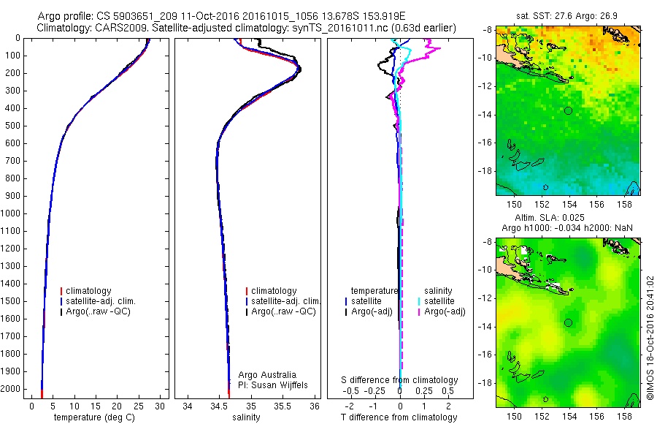Click the float position circle on SST map

point(568,111)
